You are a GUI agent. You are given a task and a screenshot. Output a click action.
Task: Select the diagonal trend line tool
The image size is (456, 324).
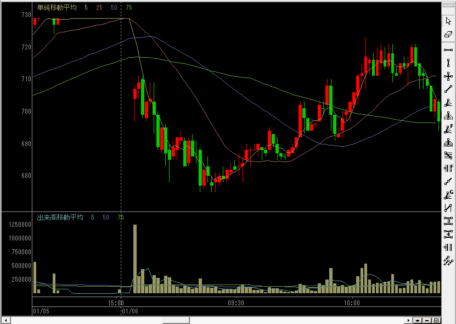click(x=448, y=90)
